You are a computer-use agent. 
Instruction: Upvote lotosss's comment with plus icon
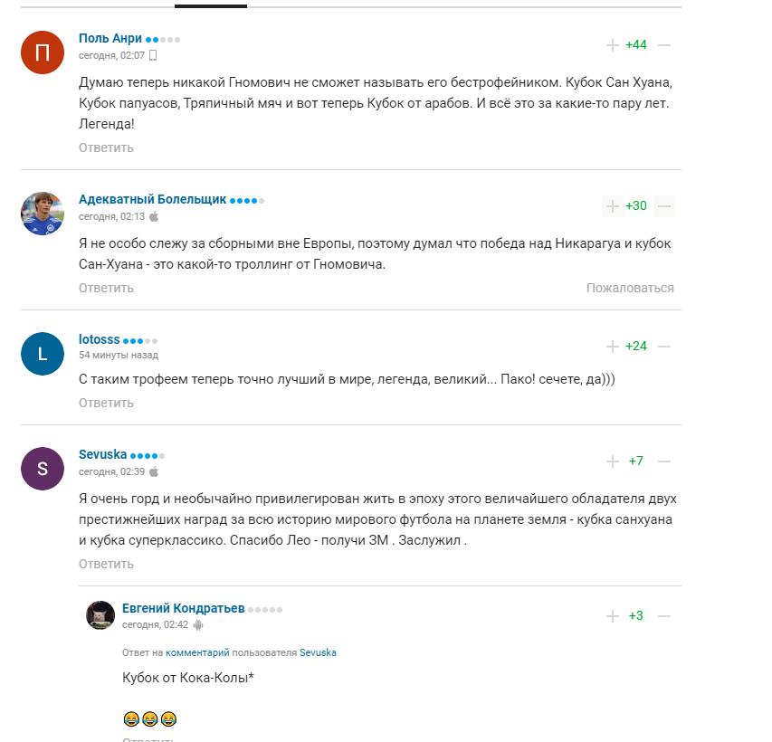[x=613, y=347]
